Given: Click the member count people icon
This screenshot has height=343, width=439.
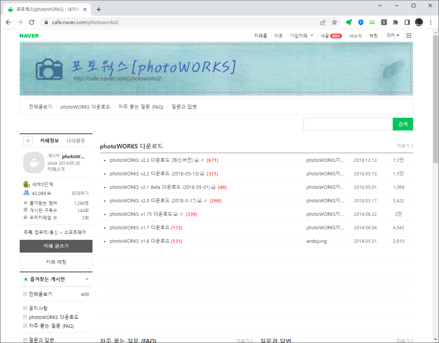Looking at the screenshot, I should (x=26, y=193).
